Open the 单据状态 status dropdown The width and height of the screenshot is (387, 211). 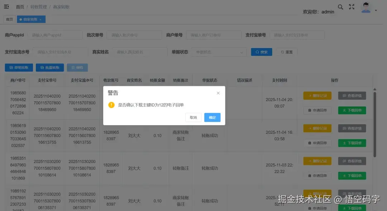tap(219, 52)
